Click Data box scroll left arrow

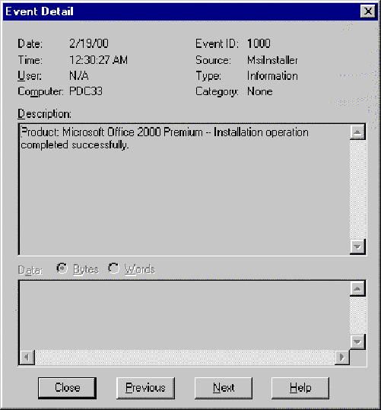[x=27, y=357]
